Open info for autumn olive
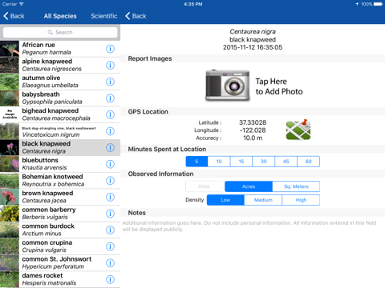Image resolution: width=385 pixels, height=288 pixels. point(110,82)
